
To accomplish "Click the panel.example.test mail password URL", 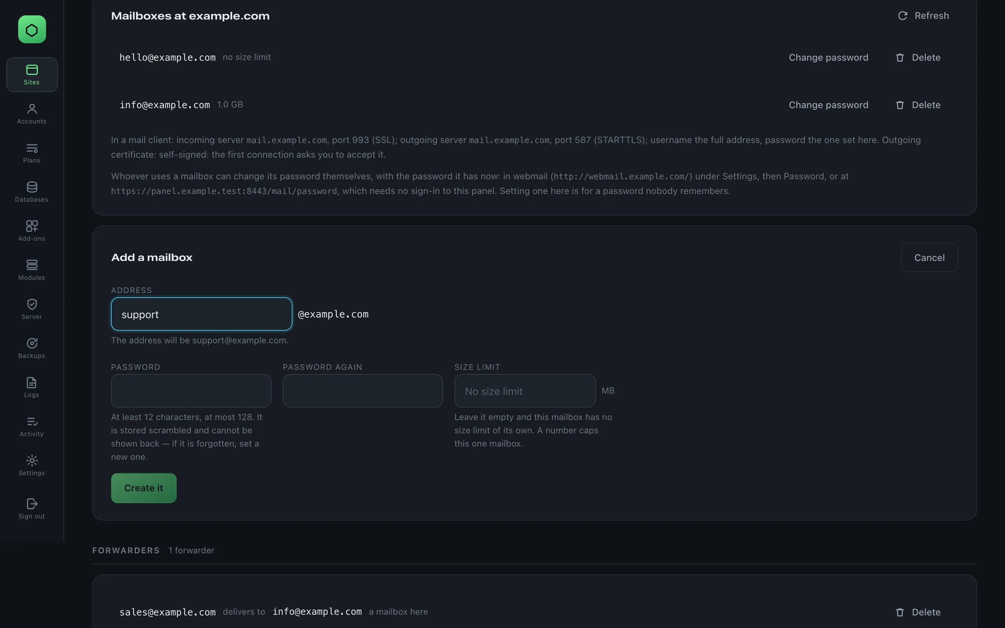I will click(224, 191).
